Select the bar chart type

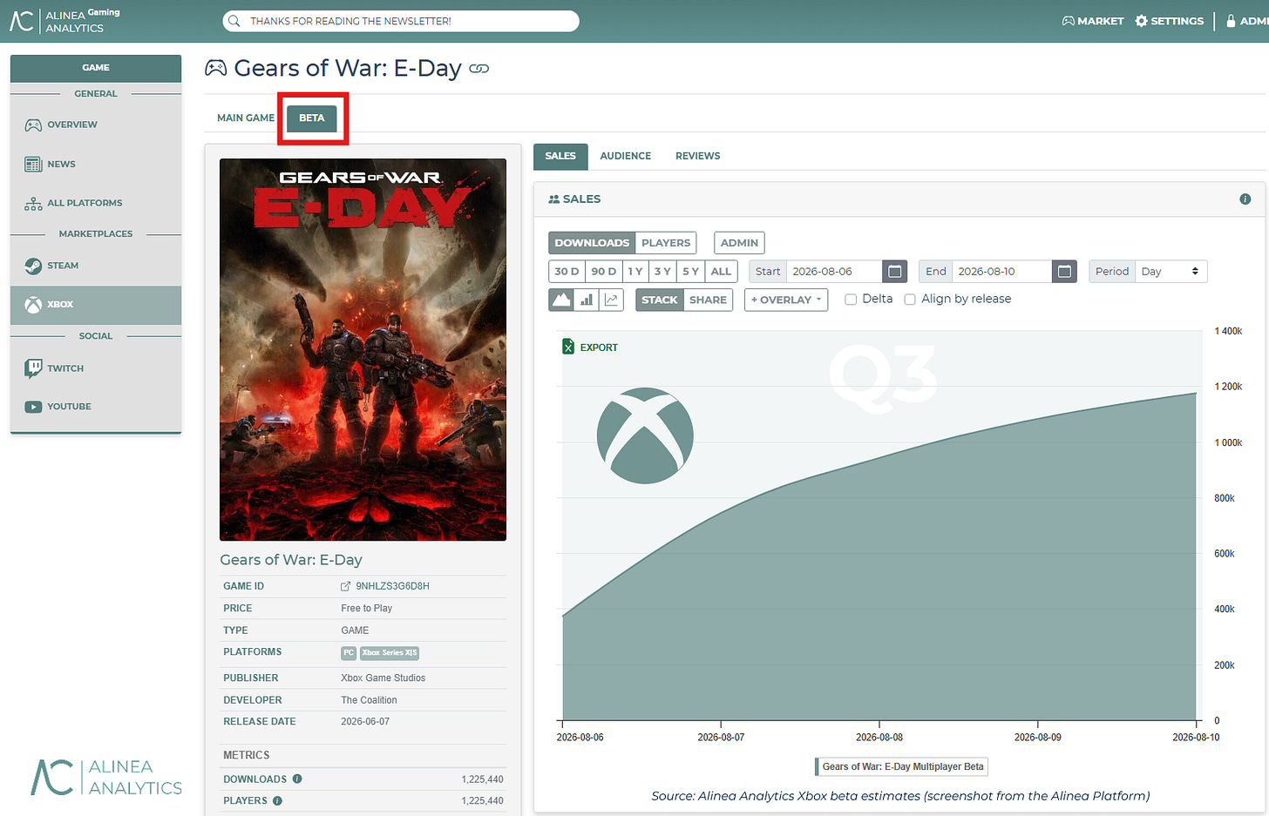click(587, 300)
